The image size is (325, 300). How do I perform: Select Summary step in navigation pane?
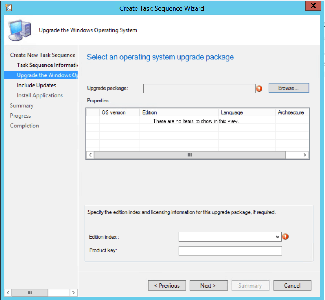click(x=22, y=106)
